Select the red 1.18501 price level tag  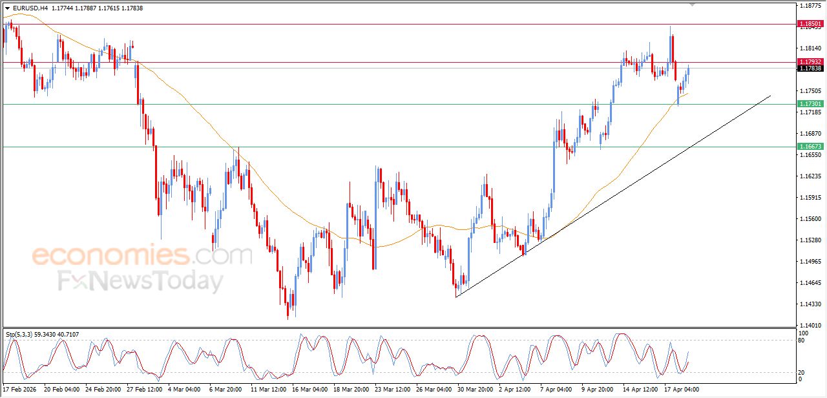pyautogui.click(x=811, y=25)
